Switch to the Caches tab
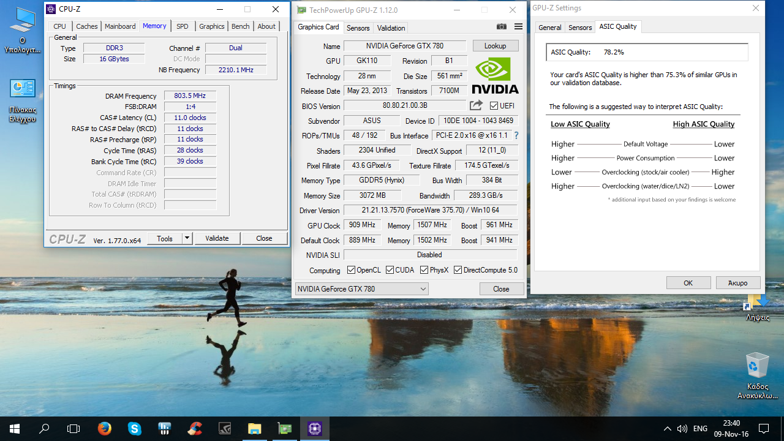This screenshot has width=784, height=441. point(86,26)
